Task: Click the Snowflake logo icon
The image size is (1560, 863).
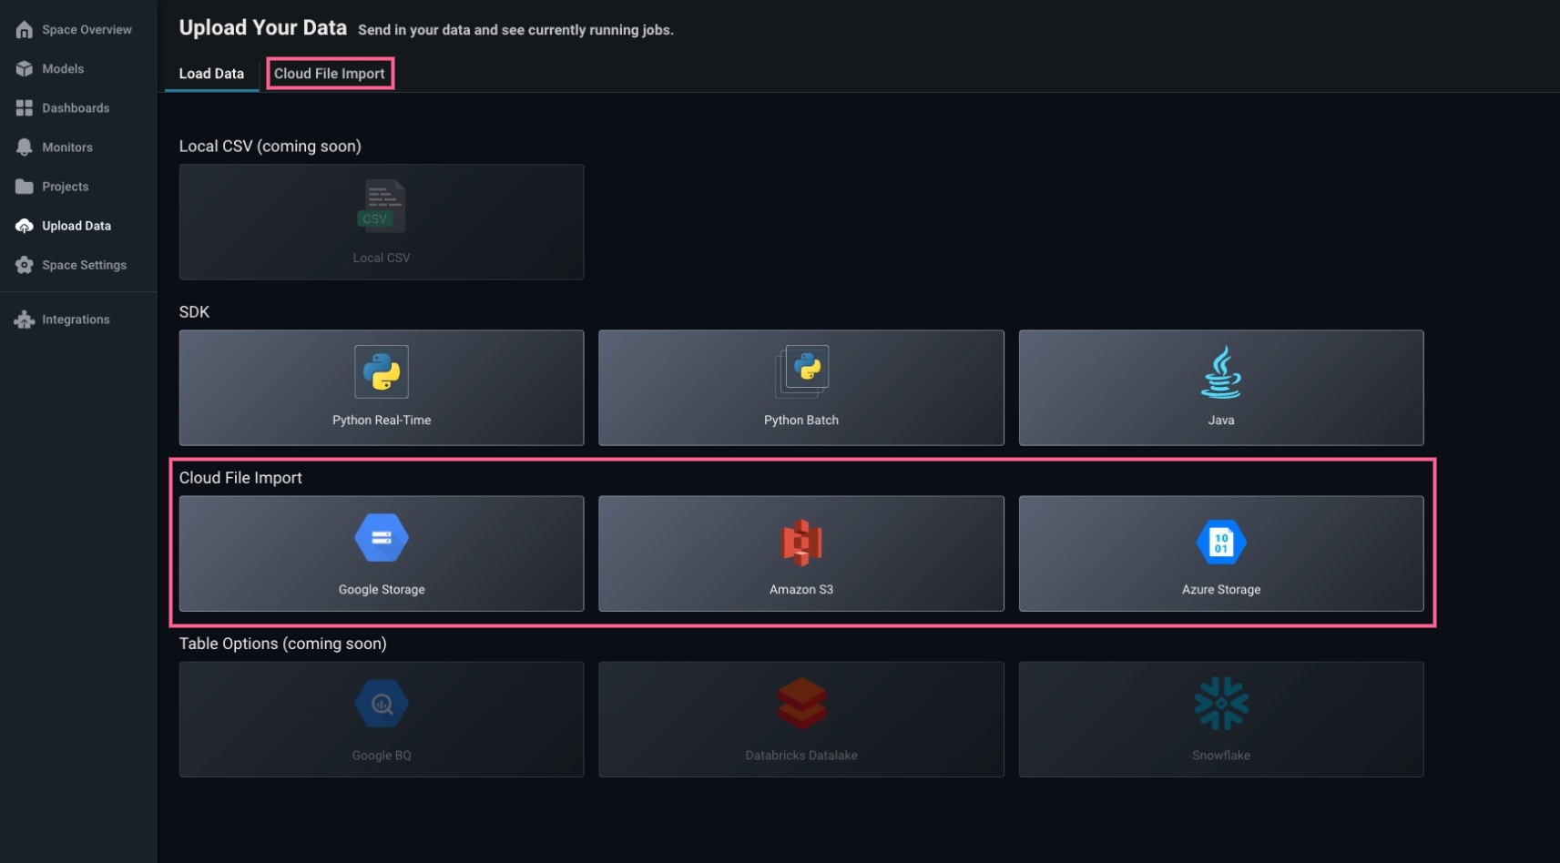Action: click(1221, 704)
